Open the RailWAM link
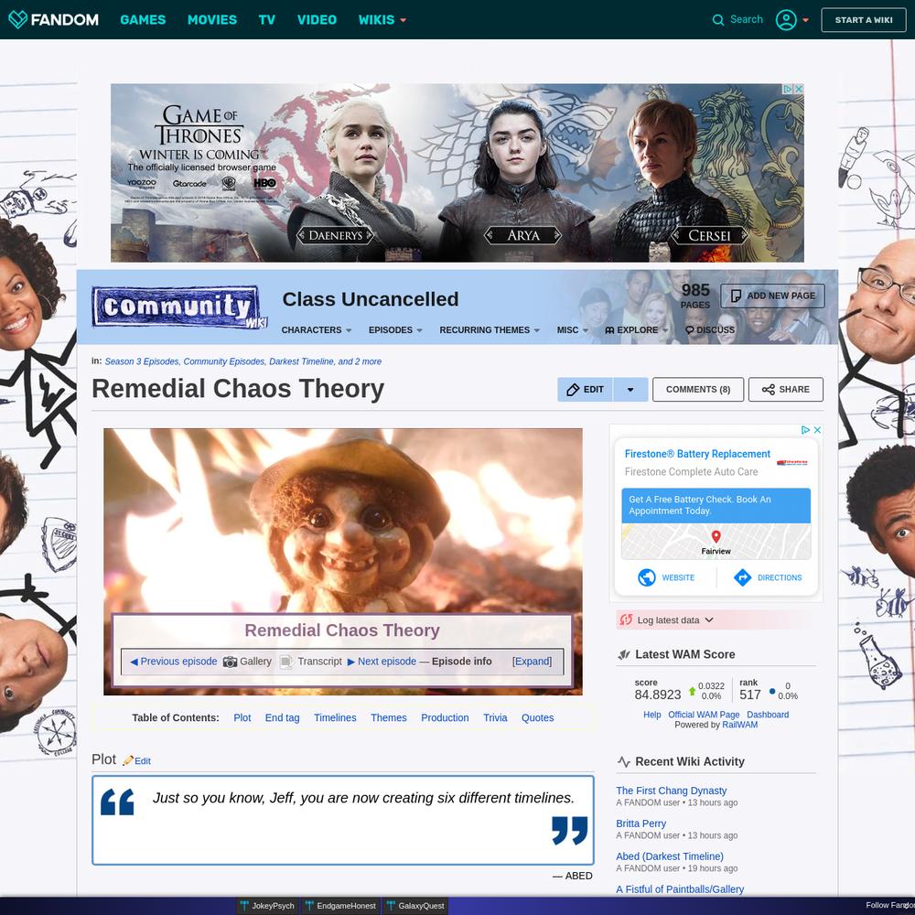915x915 pixels. (x=740, y=725)
